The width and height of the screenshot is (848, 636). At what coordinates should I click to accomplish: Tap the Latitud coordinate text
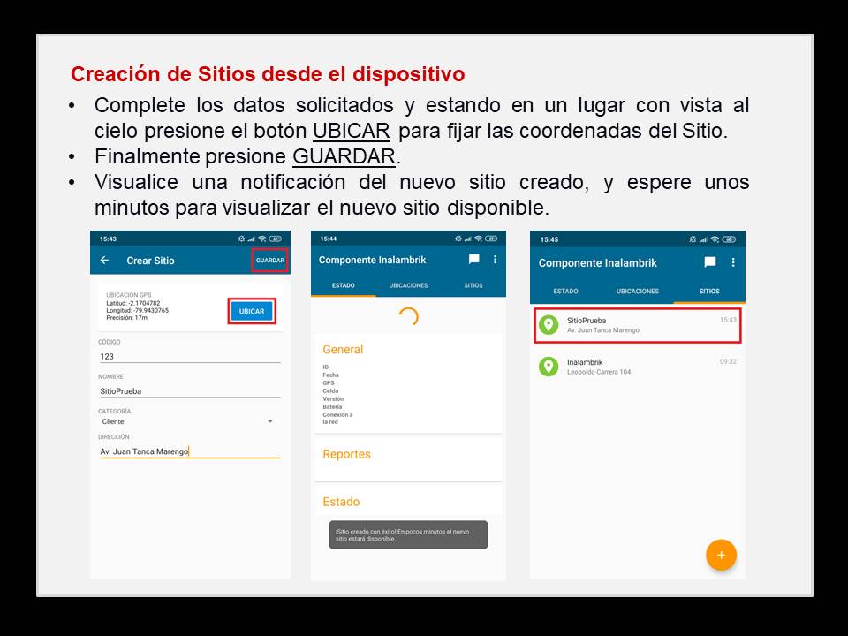(x=133, y=303)
